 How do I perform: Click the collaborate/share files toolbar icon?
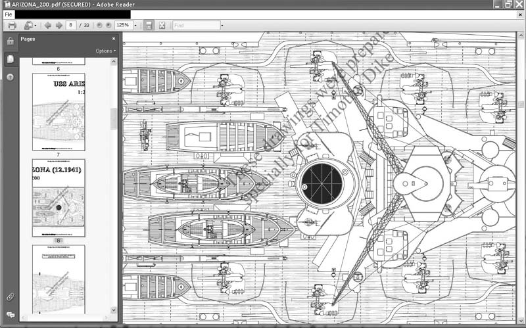[x=28, y=26]
